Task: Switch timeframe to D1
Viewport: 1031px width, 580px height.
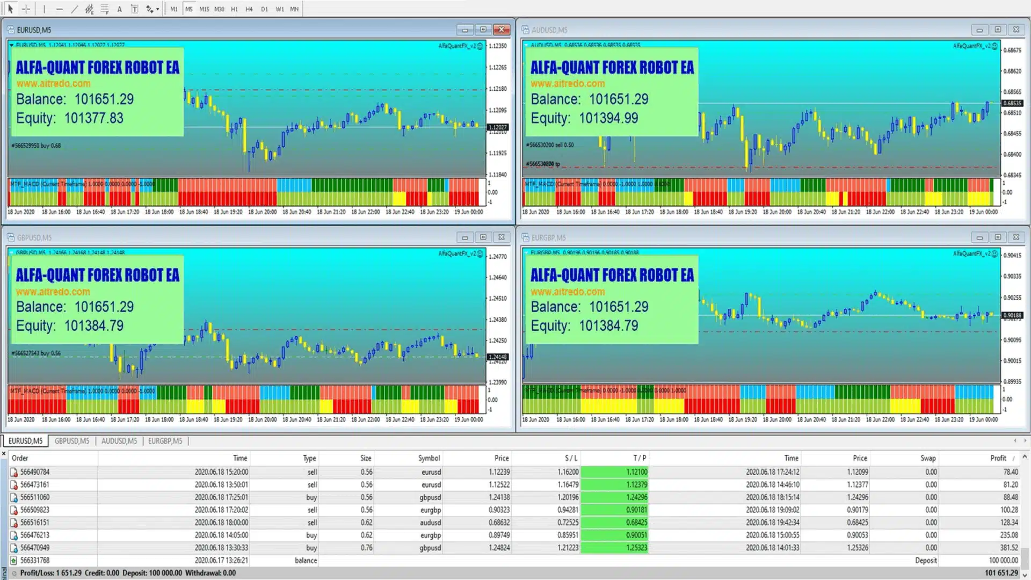Action: [x=264, y=9]
